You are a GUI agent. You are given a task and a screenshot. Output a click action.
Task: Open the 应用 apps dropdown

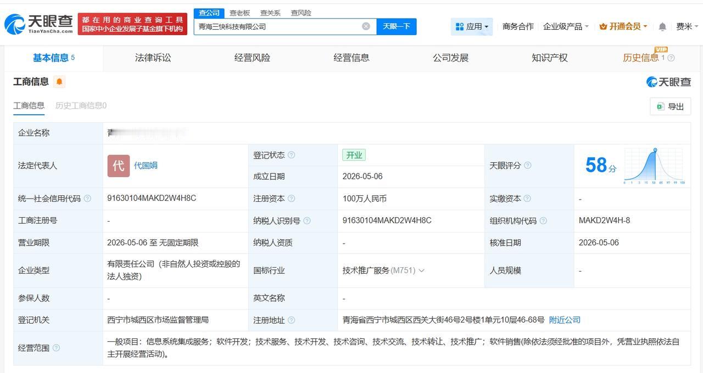(472, 26)
